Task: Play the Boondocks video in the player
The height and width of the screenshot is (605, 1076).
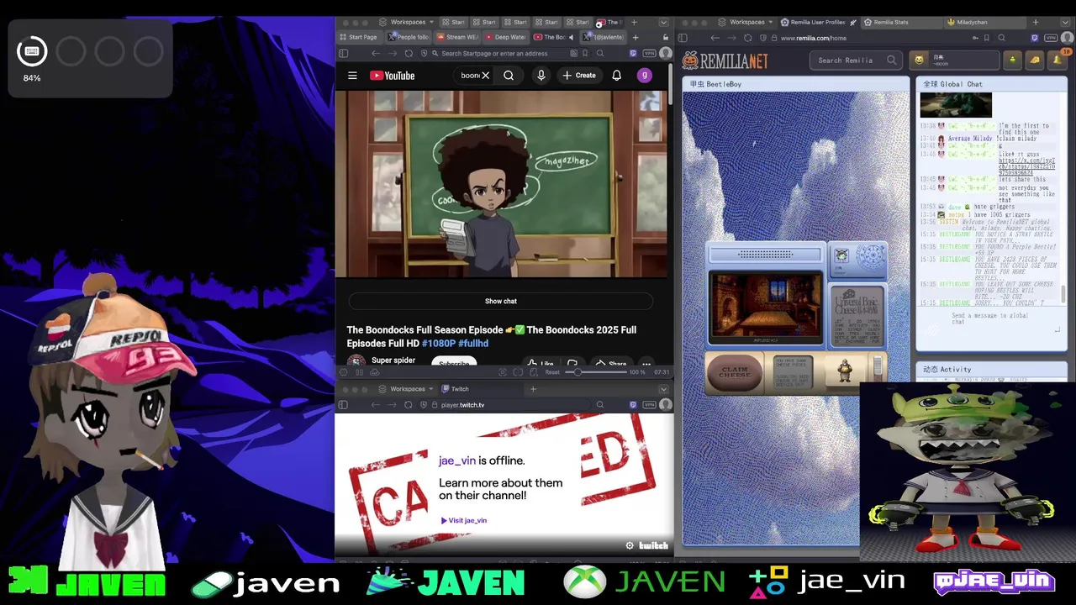Action: tap(502, 184)
